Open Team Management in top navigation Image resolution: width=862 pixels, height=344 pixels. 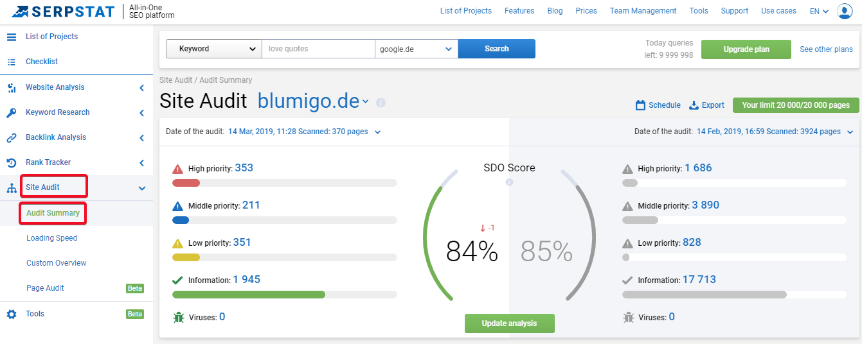click(x=643, y=11)
